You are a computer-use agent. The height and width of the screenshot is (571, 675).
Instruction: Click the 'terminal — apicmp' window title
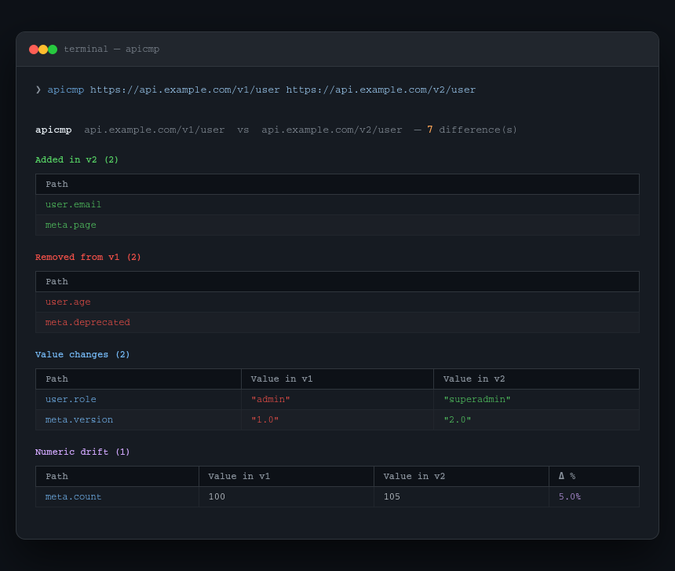pyautogui.click(x=111, y=49)
